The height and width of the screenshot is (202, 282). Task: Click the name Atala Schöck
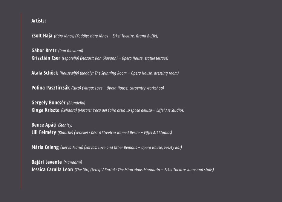[45, 73]
